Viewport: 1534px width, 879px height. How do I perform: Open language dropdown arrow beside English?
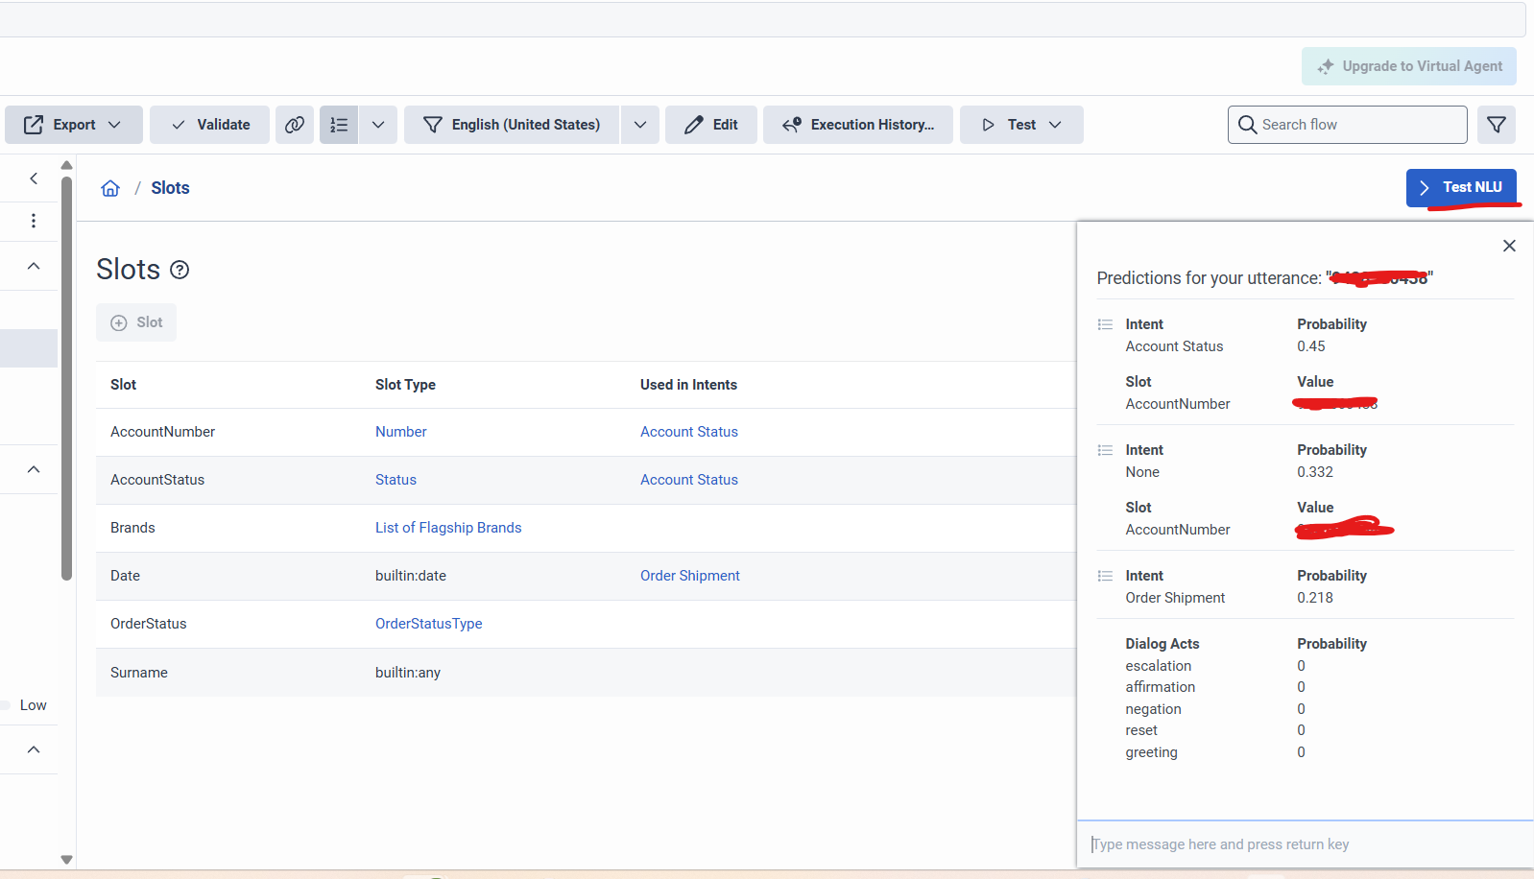[x=640, y=125]
